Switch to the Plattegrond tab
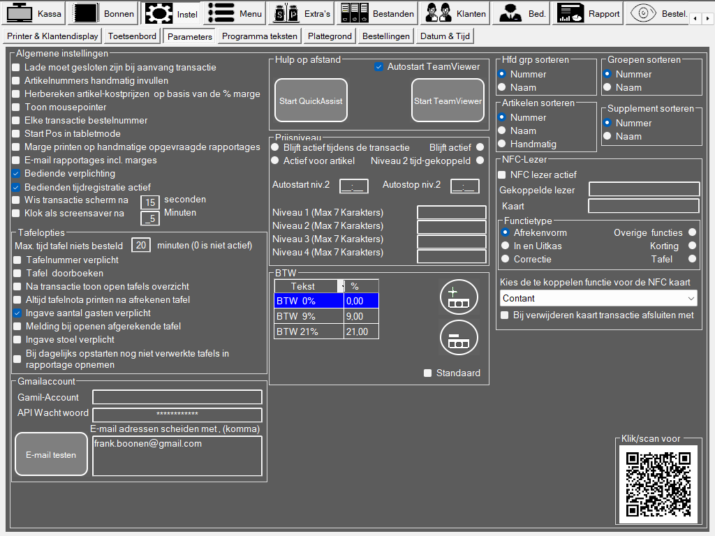Image resolution: width=715 pixels, height=536 pixels. pos(330,36)
